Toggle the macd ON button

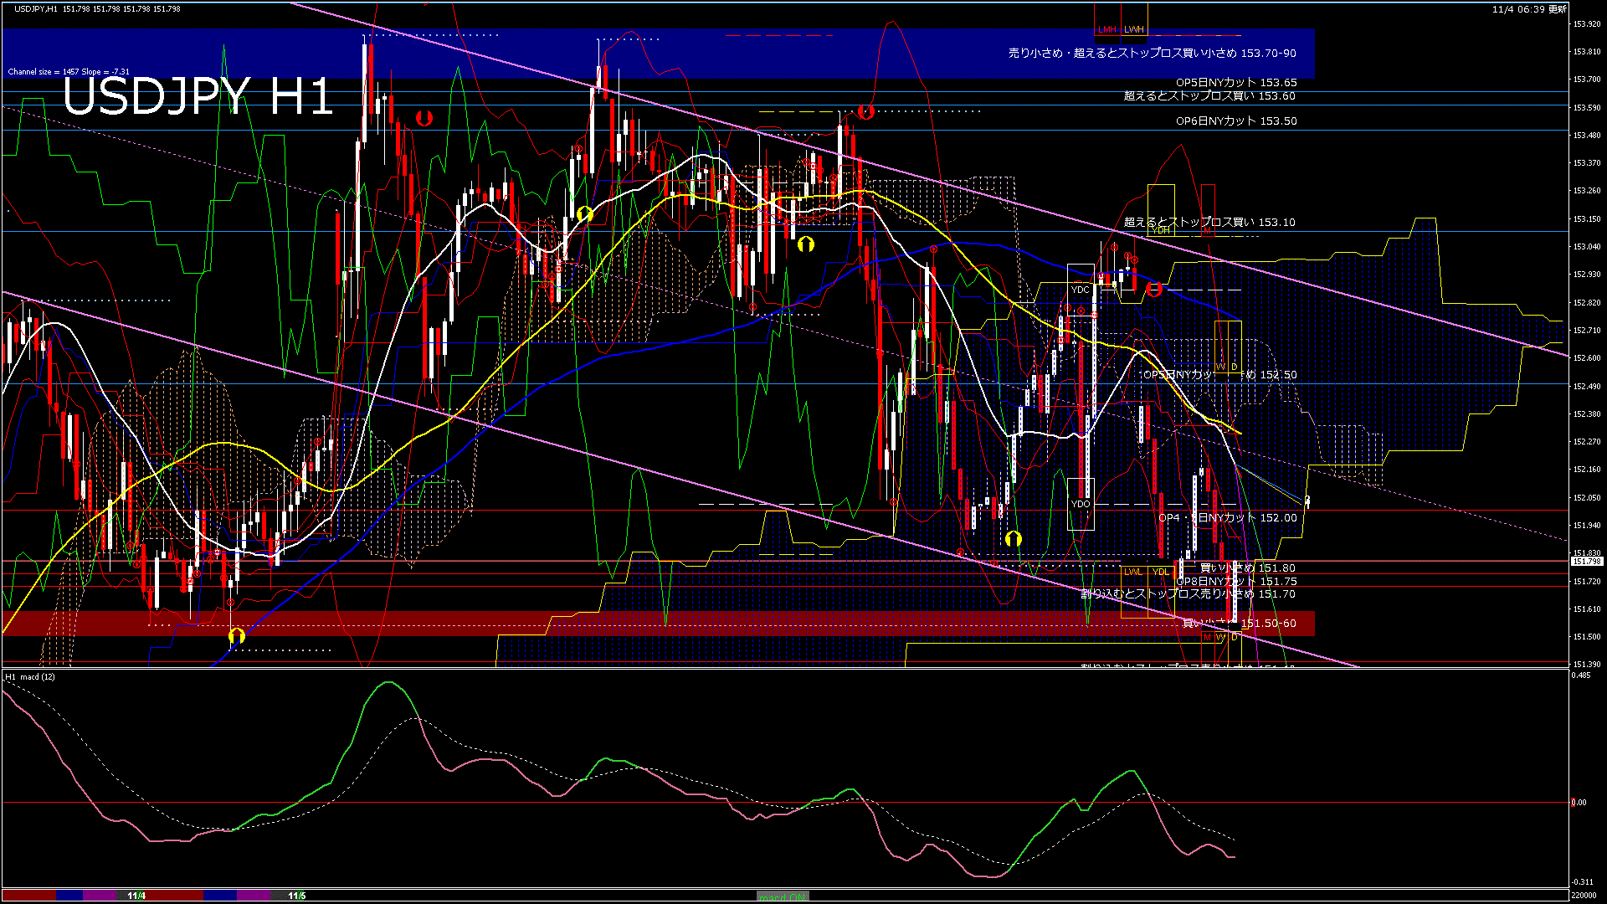(x=783, y=896)
